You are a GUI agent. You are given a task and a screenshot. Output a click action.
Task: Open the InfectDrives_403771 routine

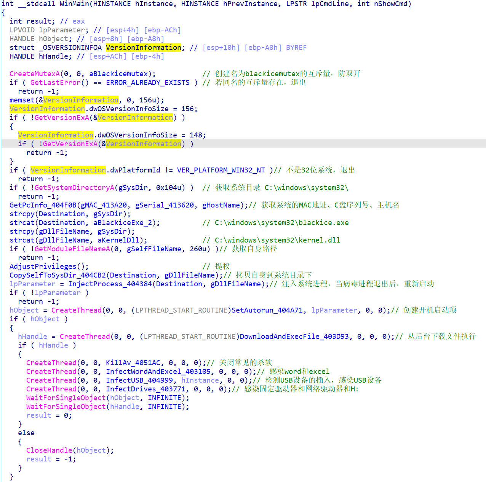(x=145, y=389)
